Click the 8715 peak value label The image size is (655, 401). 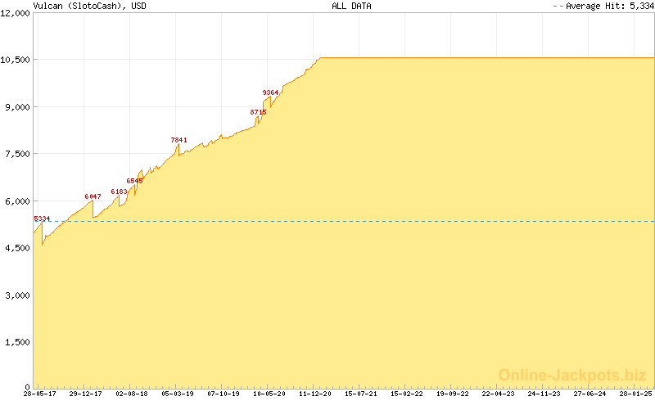click(x=258, y=111)
